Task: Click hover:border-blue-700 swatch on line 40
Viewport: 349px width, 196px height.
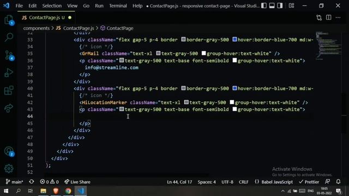Action: click(x=234, y=88)
